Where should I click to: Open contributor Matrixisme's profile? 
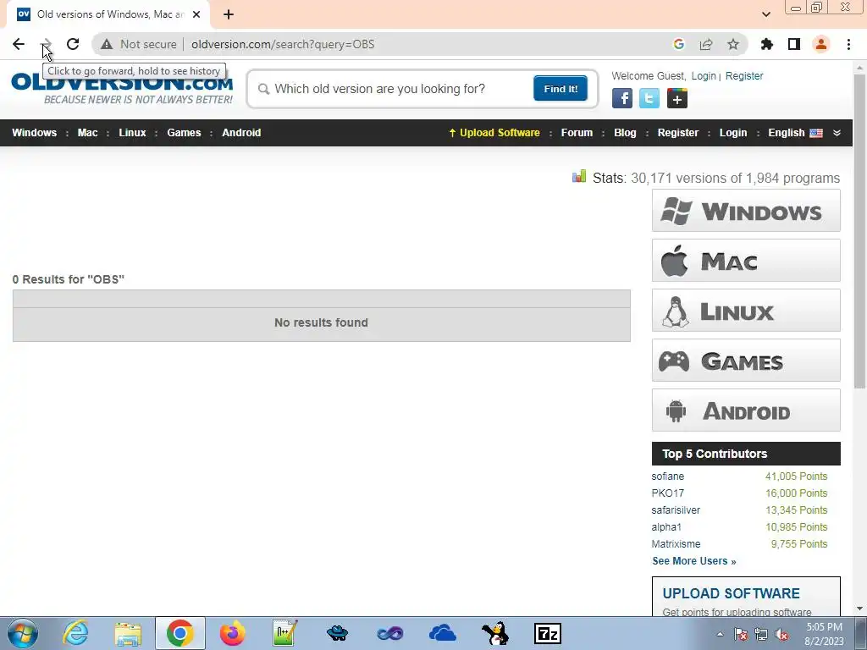676,544
